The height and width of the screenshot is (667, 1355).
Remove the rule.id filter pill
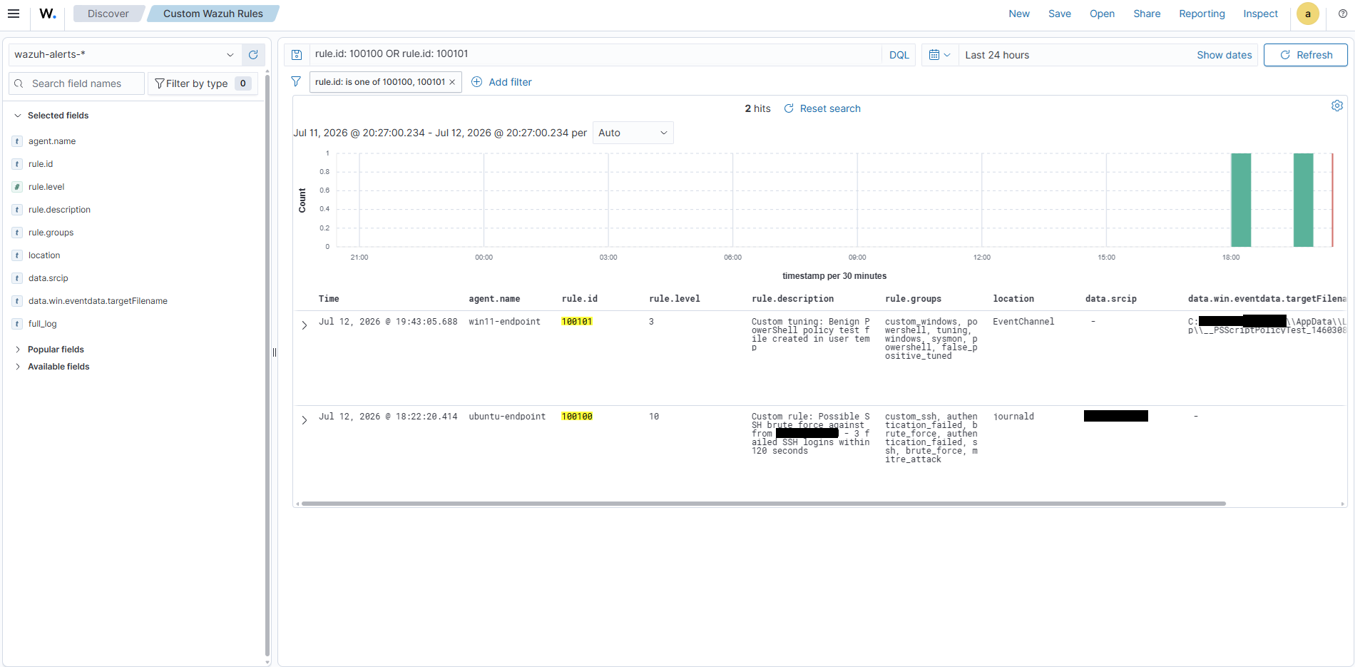[452, 82]
